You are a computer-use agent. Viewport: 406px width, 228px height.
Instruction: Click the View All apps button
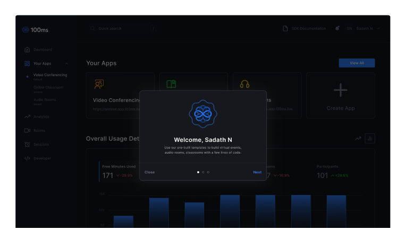click(x=357, y=63)
